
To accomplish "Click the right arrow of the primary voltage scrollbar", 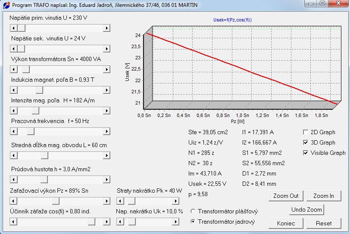I will point(106,28).
